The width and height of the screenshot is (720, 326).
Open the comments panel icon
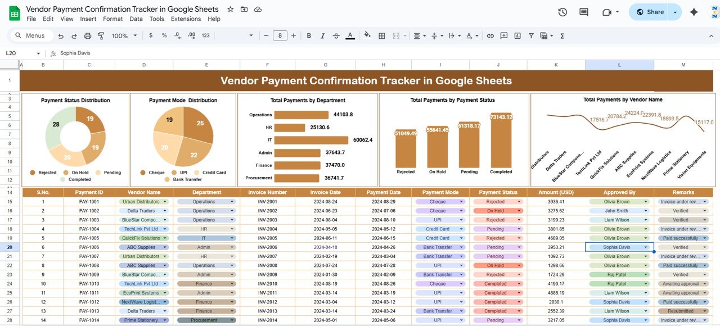pyautogui.click(x=584, y=12)
